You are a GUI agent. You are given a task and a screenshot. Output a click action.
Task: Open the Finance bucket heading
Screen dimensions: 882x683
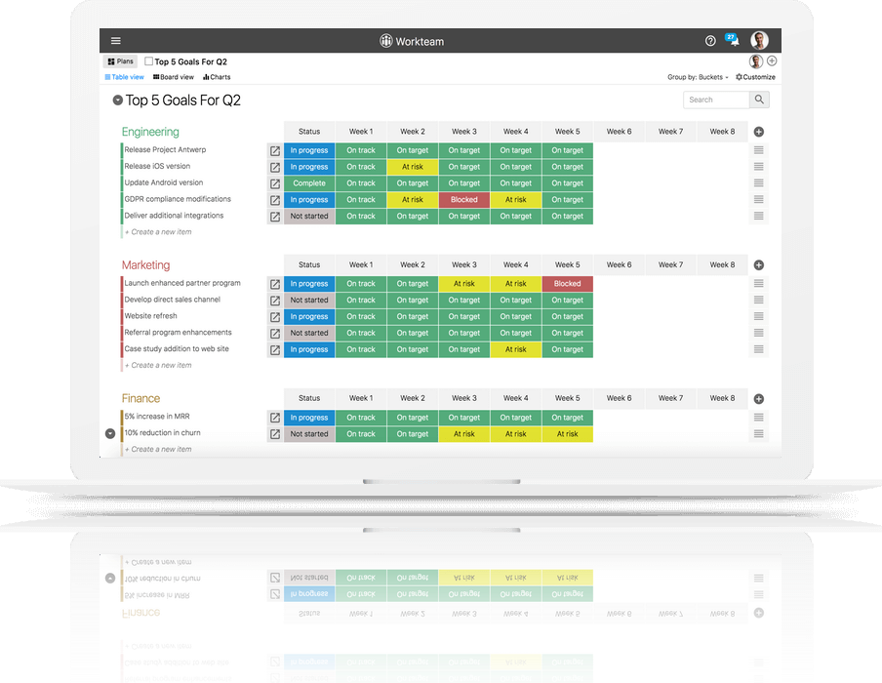[140, 398]
